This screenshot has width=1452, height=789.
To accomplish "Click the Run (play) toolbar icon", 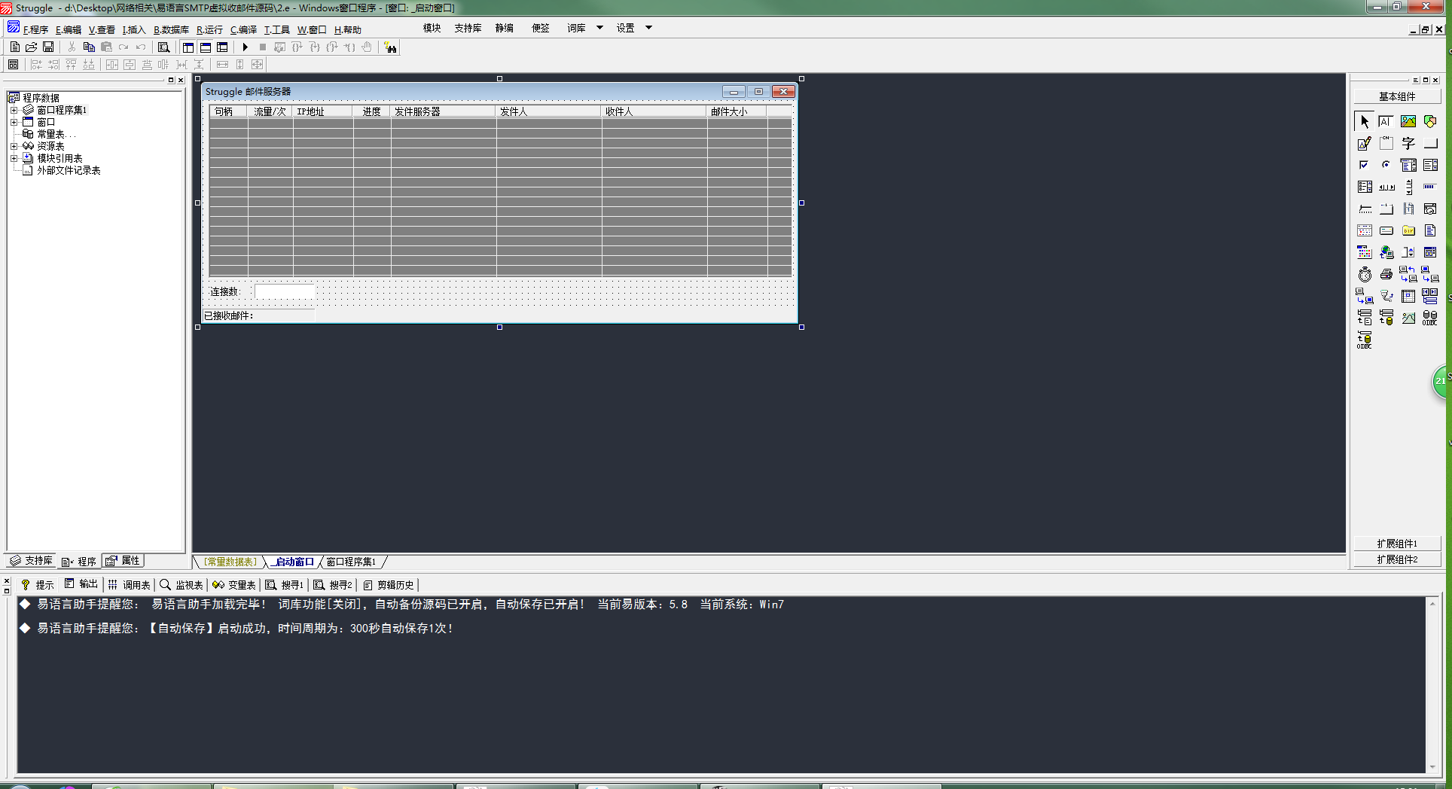I will [245, 47].
